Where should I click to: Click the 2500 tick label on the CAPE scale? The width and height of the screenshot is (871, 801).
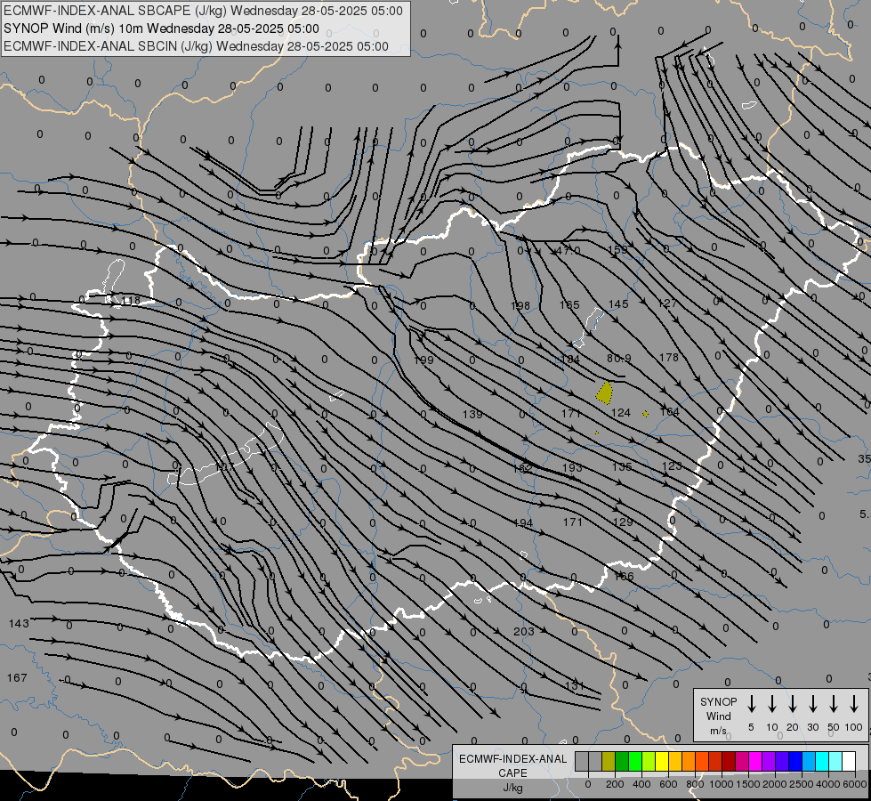click(802, 784)
